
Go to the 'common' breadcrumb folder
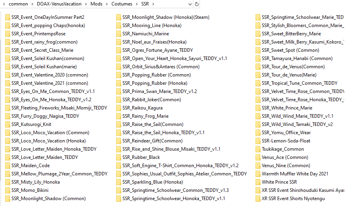pos(18,4)
